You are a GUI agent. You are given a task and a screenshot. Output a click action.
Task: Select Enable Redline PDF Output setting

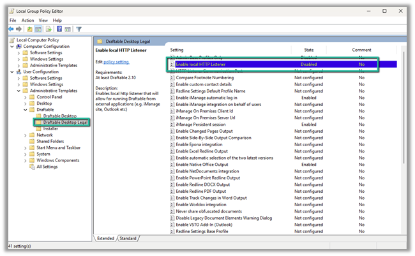point(201,191)
